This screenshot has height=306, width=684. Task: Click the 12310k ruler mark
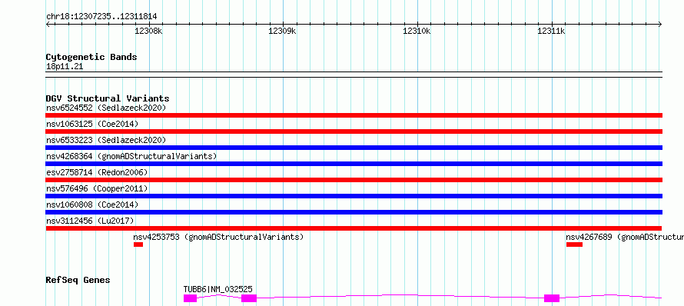point(417,31)
